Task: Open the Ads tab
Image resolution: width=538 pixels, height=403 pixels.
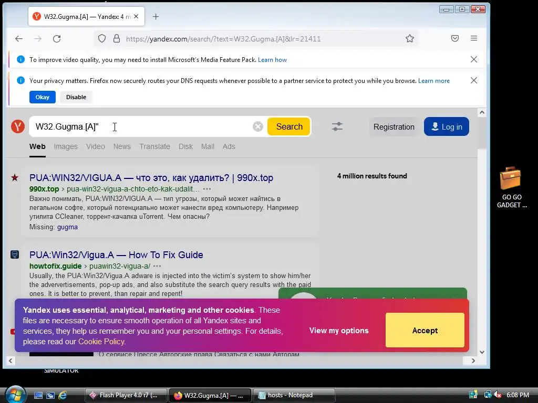Action: 229,147
